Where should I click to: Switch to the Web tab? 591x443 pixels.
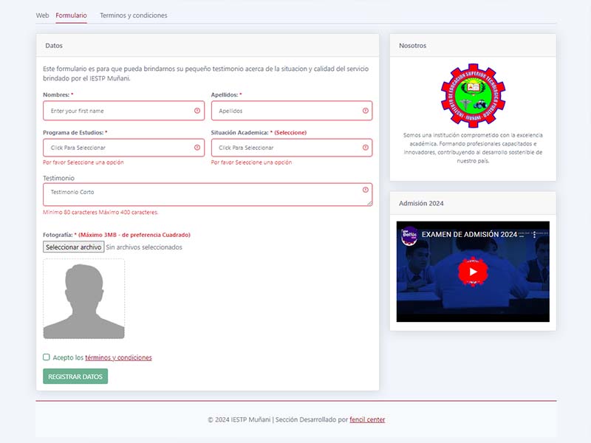[x=42, y=16]
